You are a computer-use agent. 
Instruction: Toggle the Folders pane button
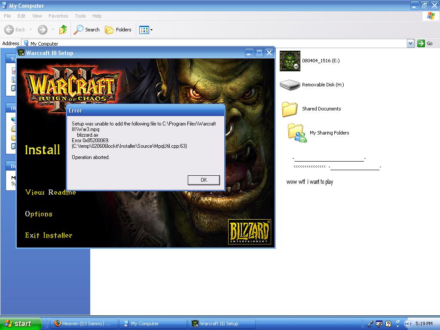click(118, 30)
